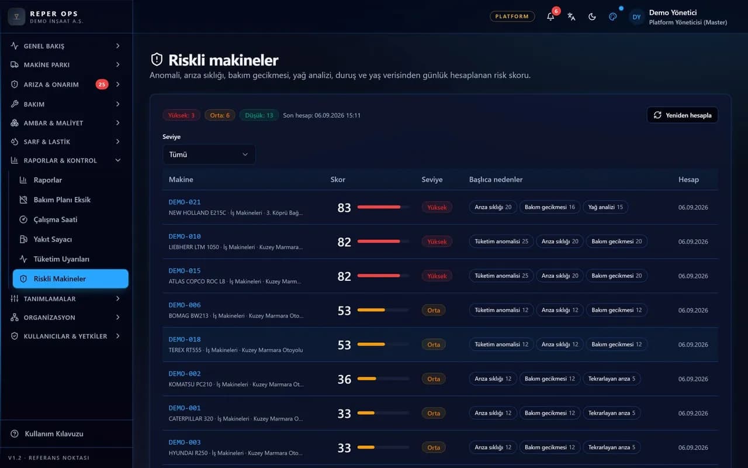
Task: Click the Yüksek: 3 count badge
Action: 182,115
